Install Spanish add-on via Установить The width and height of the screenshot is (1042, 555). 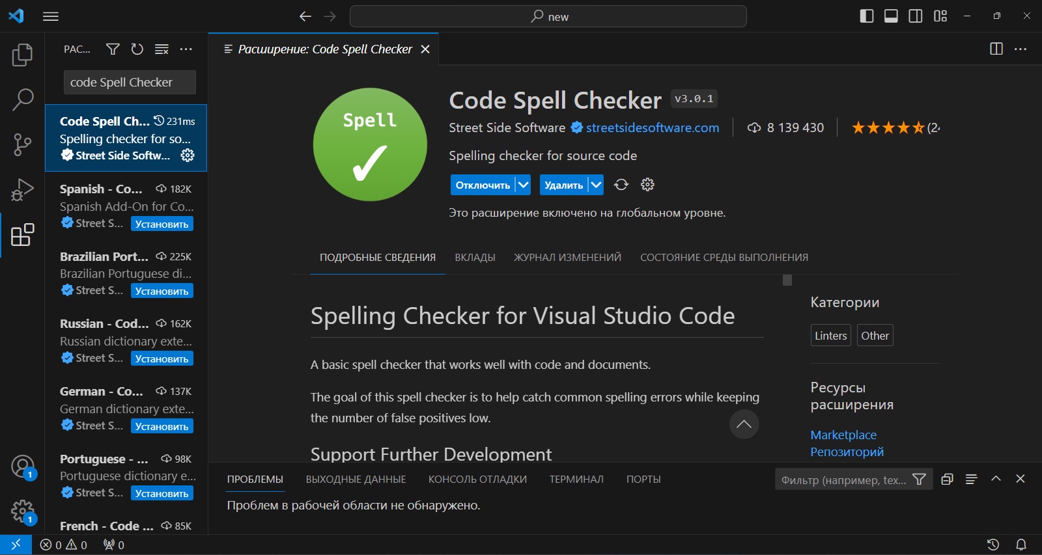coord(162,224)
